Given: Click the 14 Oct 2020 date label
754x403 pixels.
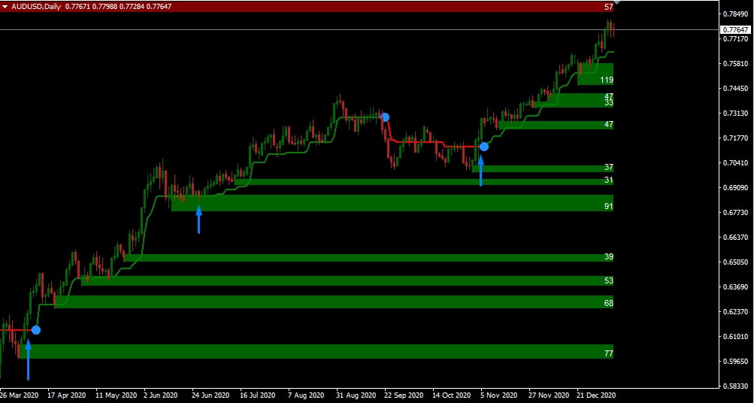Looking at the screenshot, I should pyautogui.click(x=452, y=395).
